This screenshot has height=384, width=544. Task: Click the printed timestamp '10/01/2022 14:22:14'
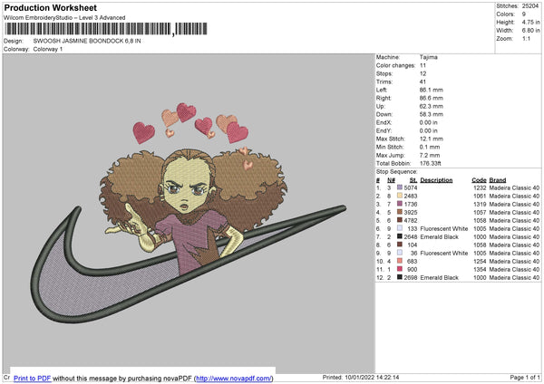(x=372, y=378)
